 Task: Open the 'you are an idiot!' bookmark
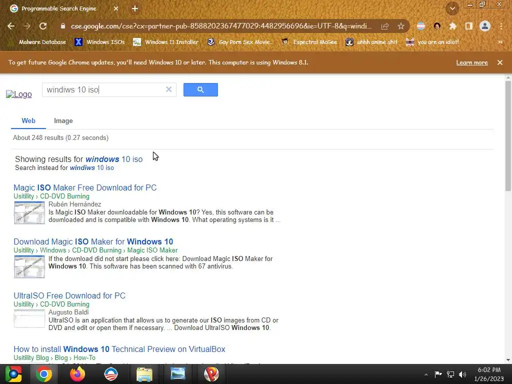[x=432, y=42]
